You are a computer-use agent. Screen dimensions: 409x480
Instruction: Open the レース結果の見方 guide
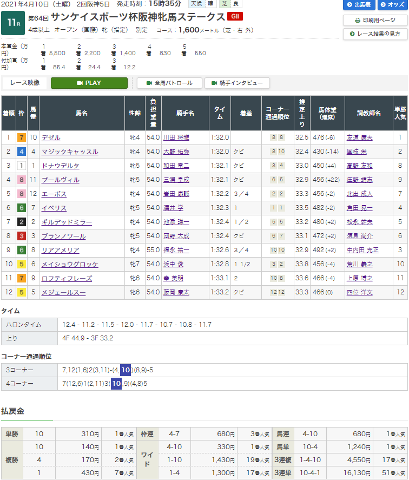375,34
